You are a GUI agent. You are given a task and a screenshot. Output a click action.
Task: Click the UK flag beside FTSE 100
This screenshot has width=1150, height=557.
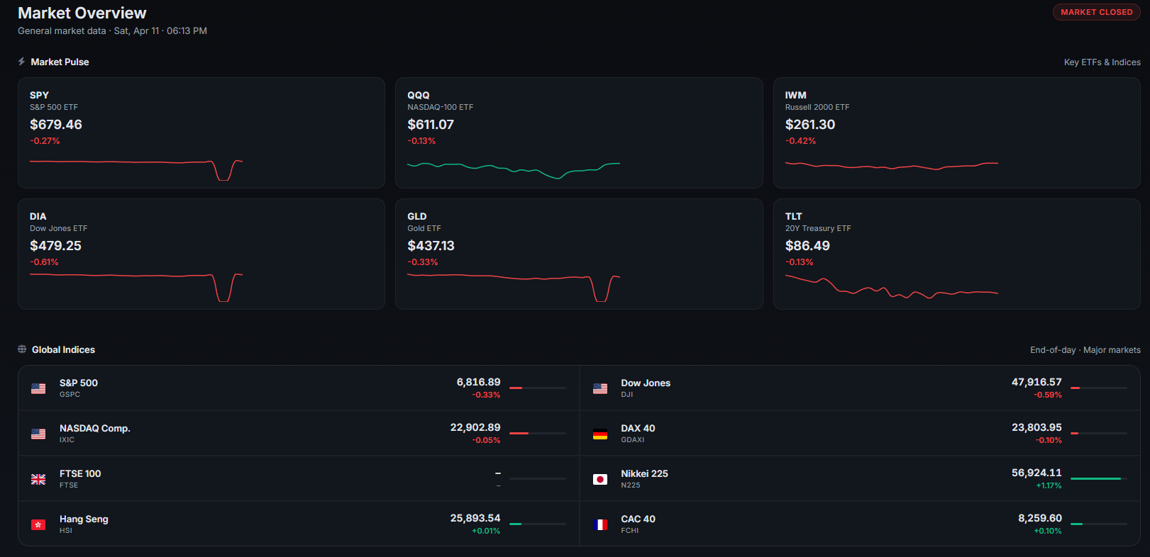[38, 479]
